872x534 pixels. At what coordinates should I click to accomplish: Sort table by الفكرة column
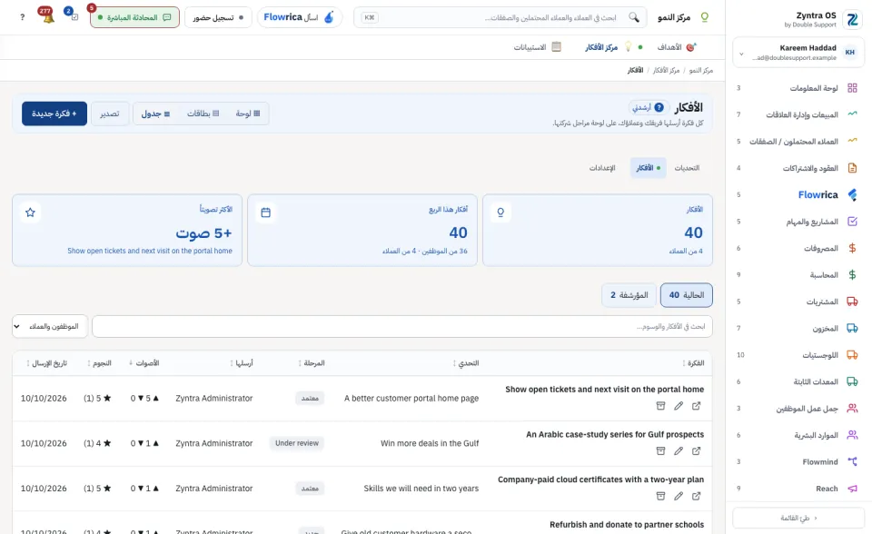[693, 363]
